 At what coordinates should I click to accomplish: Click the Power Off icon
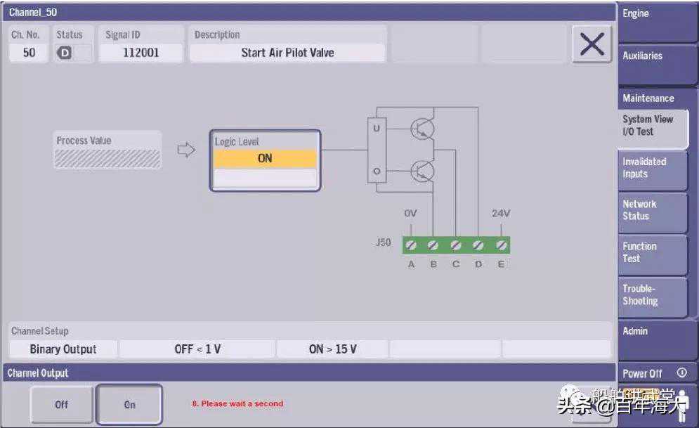(681, 373)
